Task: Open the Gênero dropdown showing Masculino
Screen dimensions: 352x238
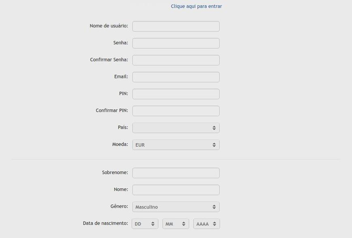Action: [x=176, y=206]
